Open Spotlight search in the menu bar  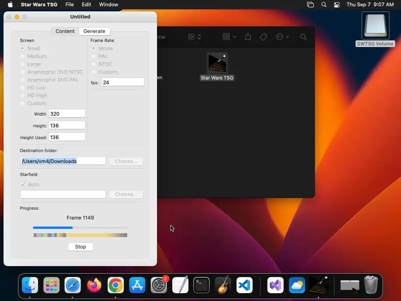(x=324, y=5)
